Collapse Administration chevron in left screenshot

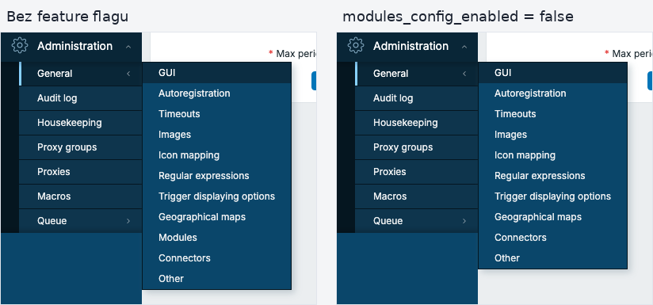click(x=128, y=47)
